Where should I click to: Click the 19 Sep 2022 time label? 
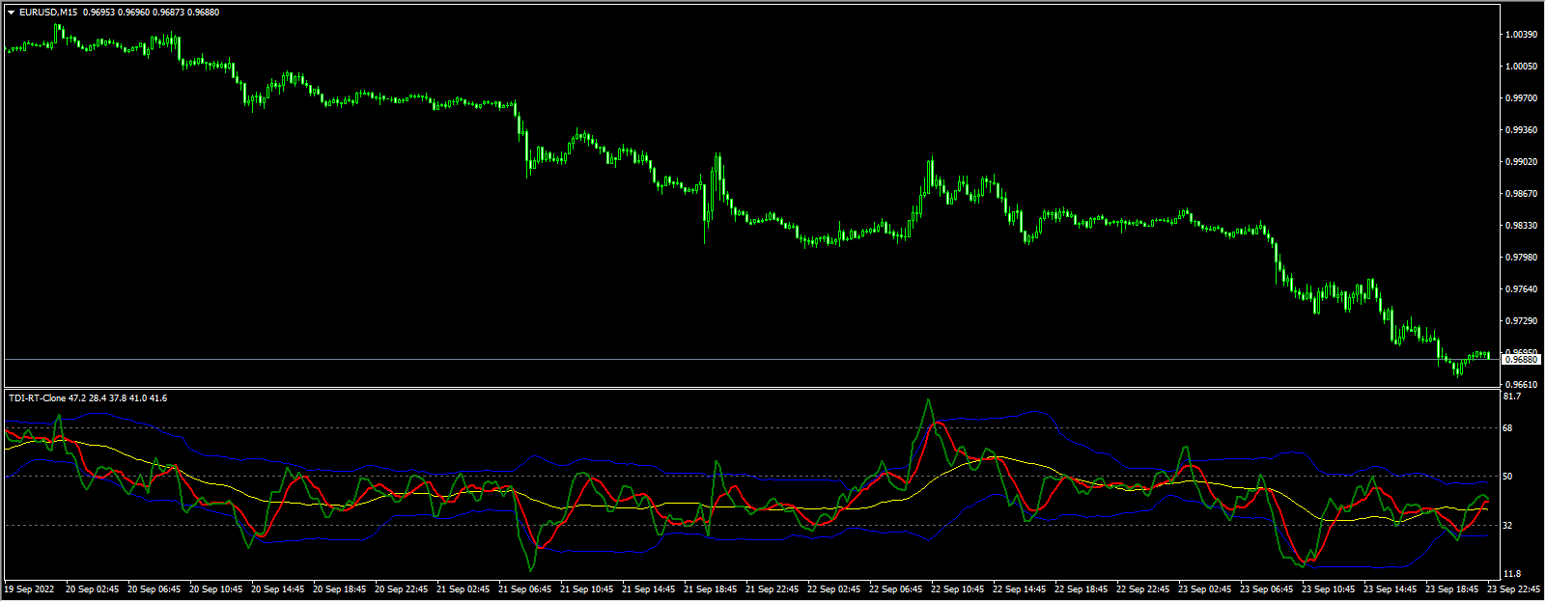coord(29,589)
